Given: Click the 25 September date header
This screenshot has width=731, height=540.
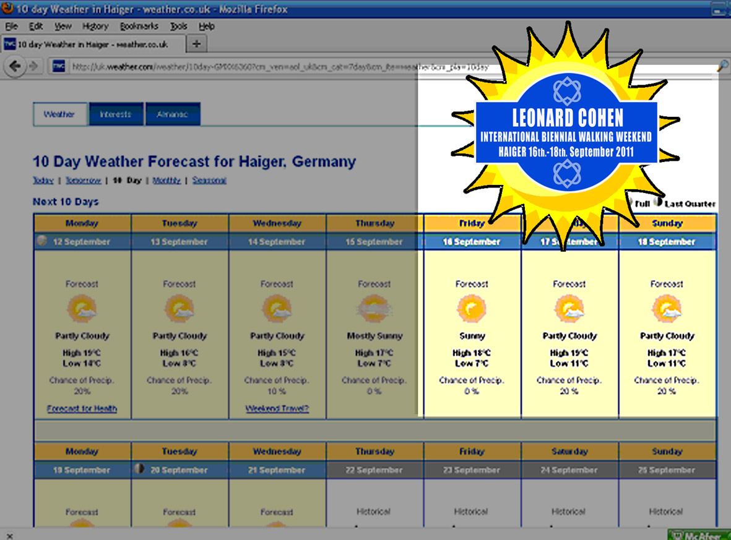Looking at the screenshot, I should (x=667, y=470).
